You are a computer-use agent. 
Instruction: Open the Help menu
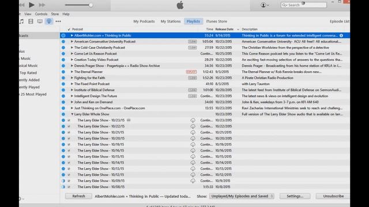(66, 14)
